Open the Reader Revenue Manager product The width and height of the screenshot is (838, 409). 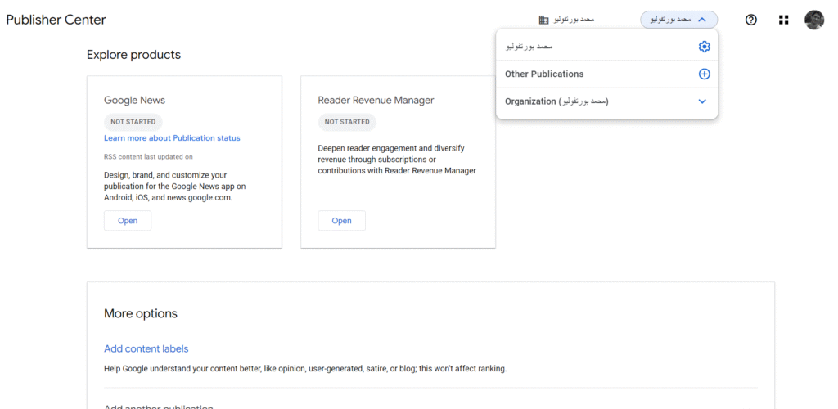pyautogui.click(x=341, y=221)
